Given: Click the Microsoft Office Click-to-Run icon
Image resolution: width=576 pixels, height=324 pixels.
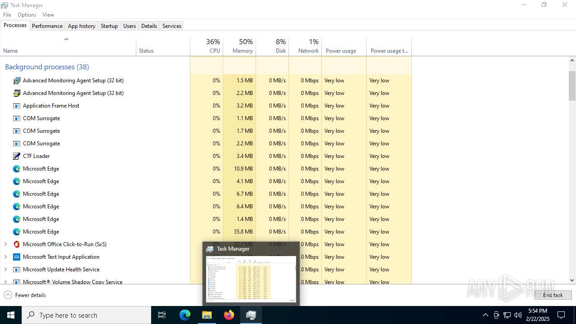Looking at the screenshot, I should click(17, 244).
